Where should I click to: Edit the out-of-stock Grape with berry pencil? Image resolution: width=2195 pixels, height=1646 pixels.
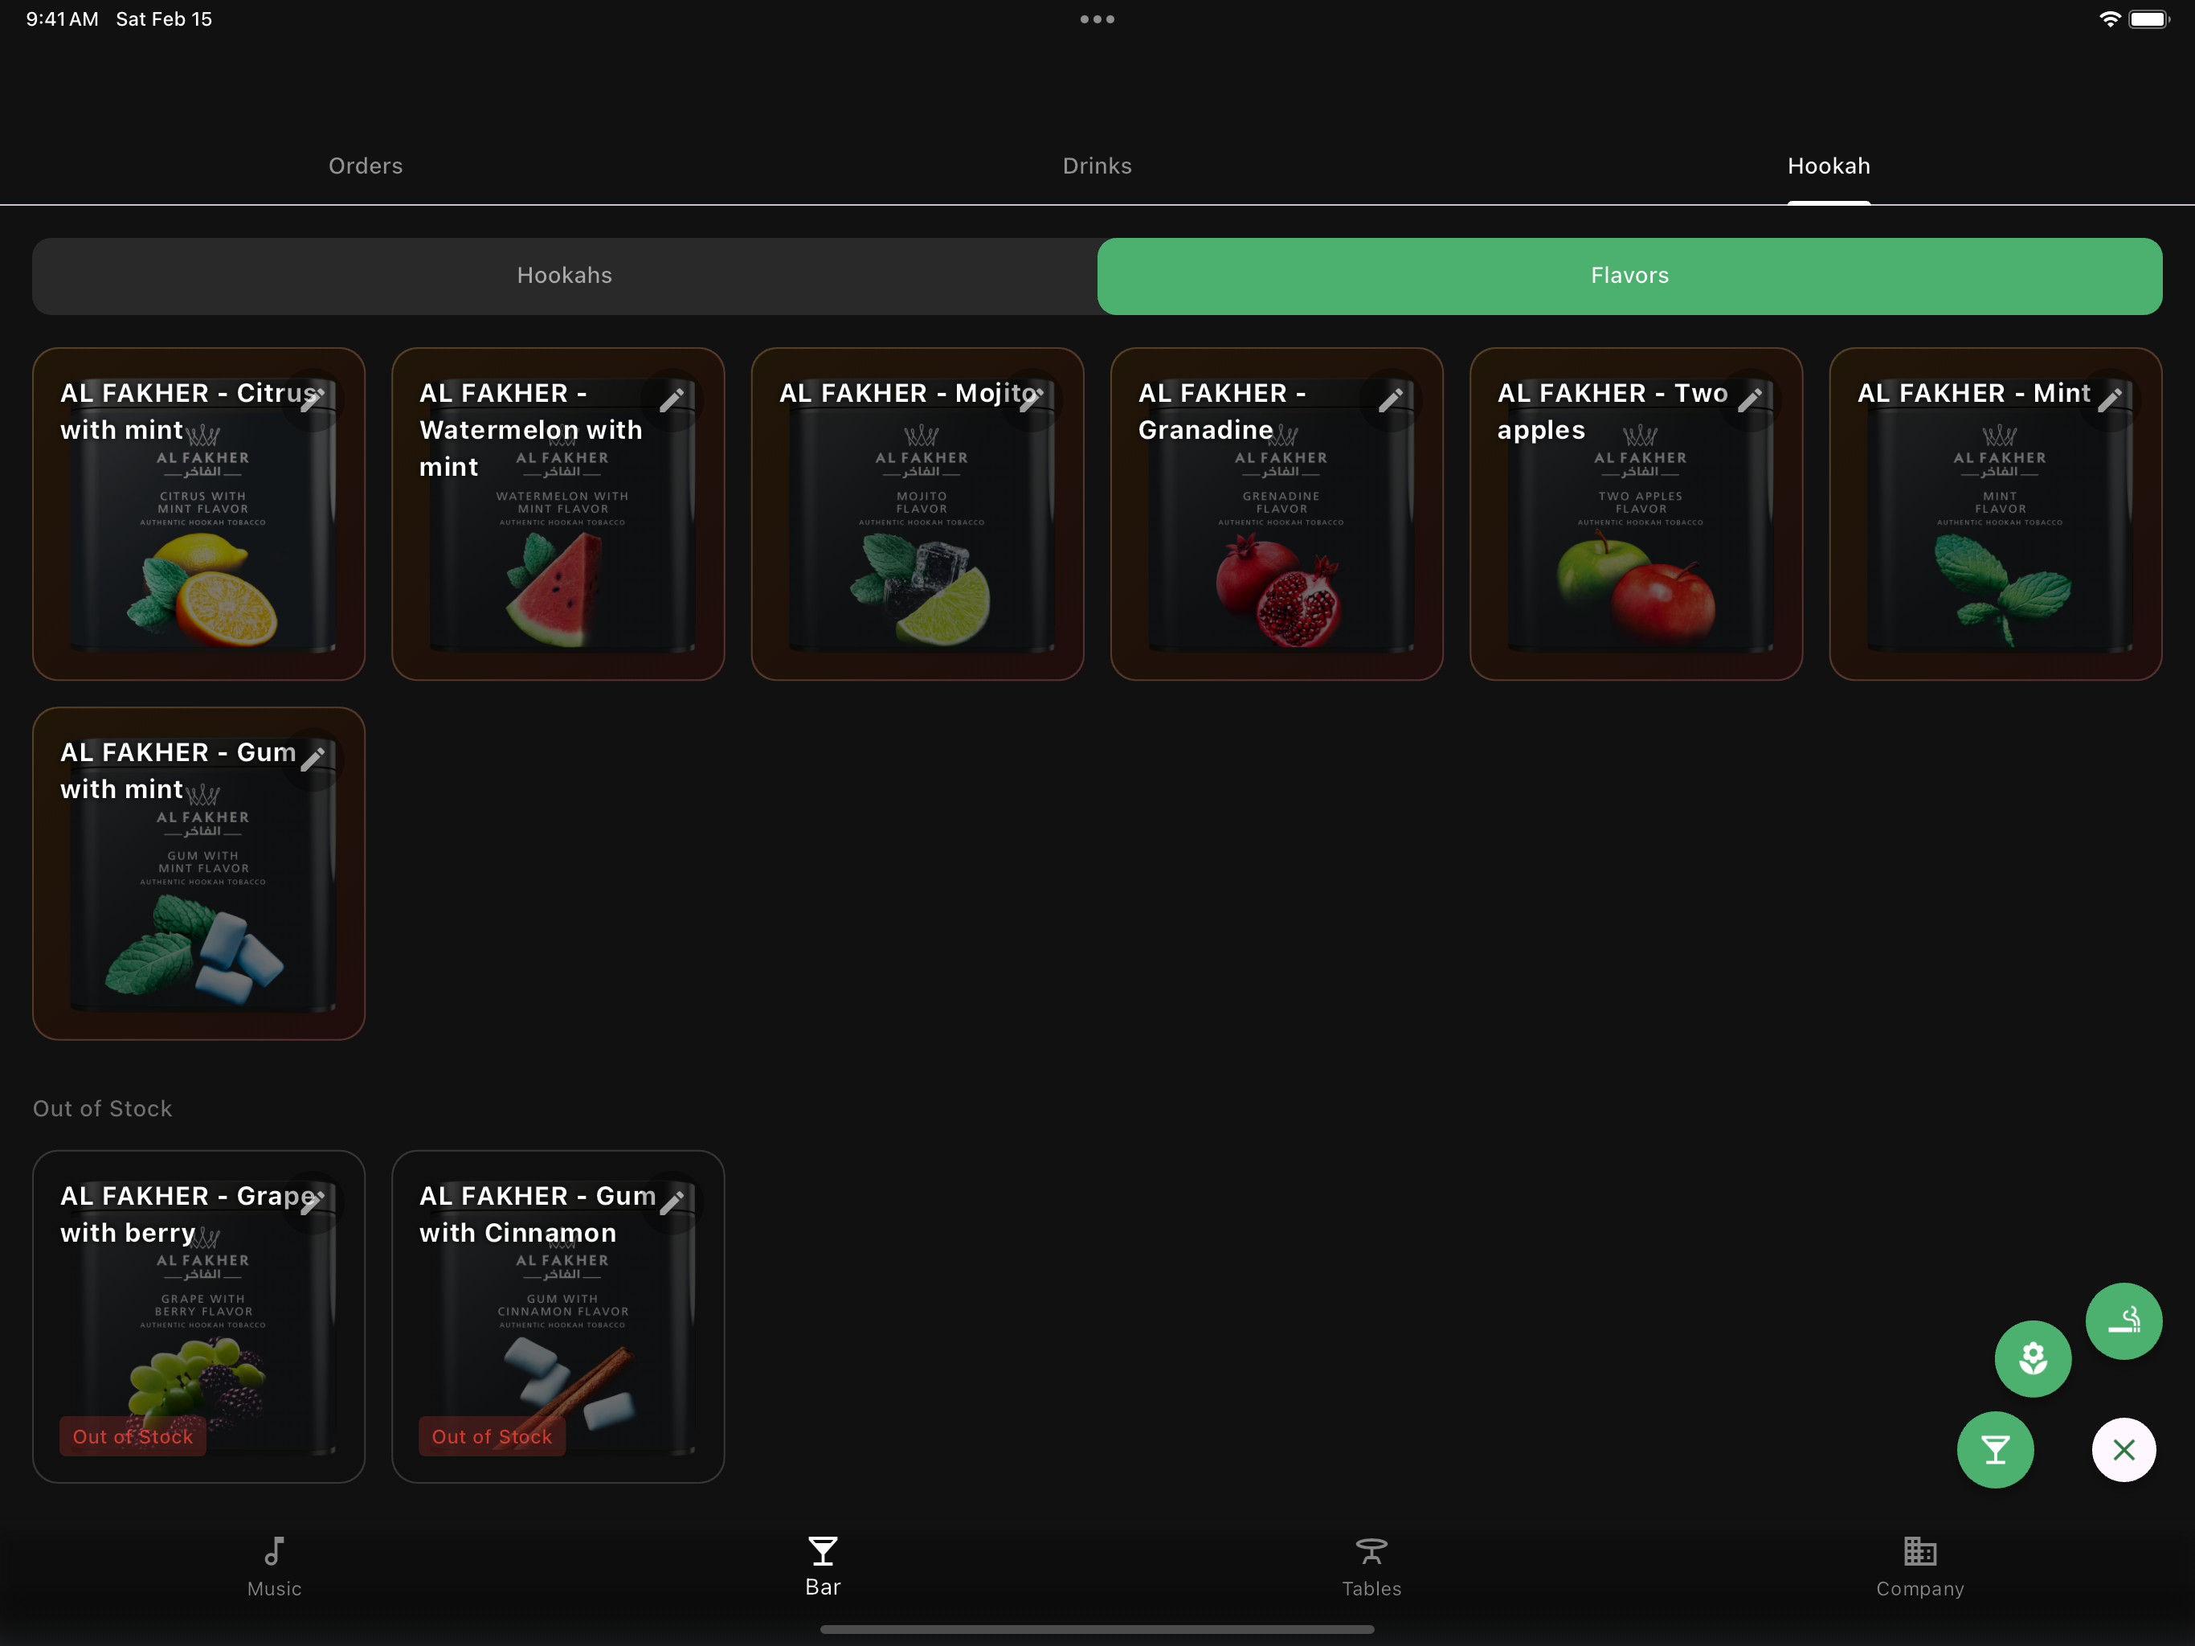tap(313, 1202)
